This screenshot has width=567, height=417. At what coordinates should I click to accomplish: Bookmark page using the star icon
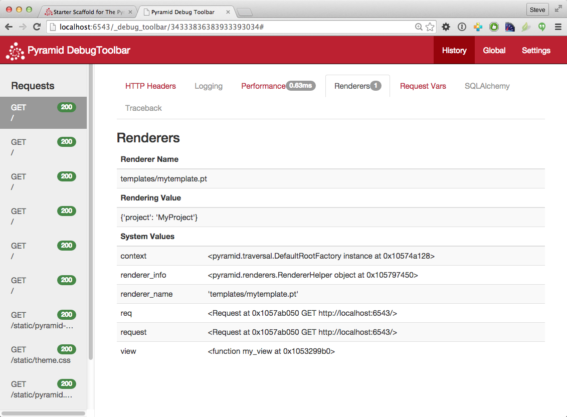click(x=430, y=27)
